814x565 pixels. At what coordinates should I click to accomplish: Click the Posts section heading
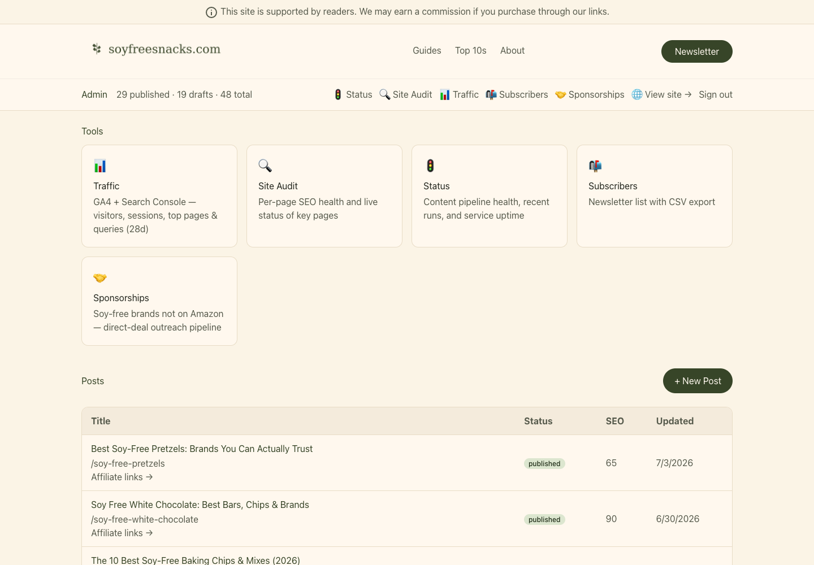pyautogui.click(x=93, y=381)
